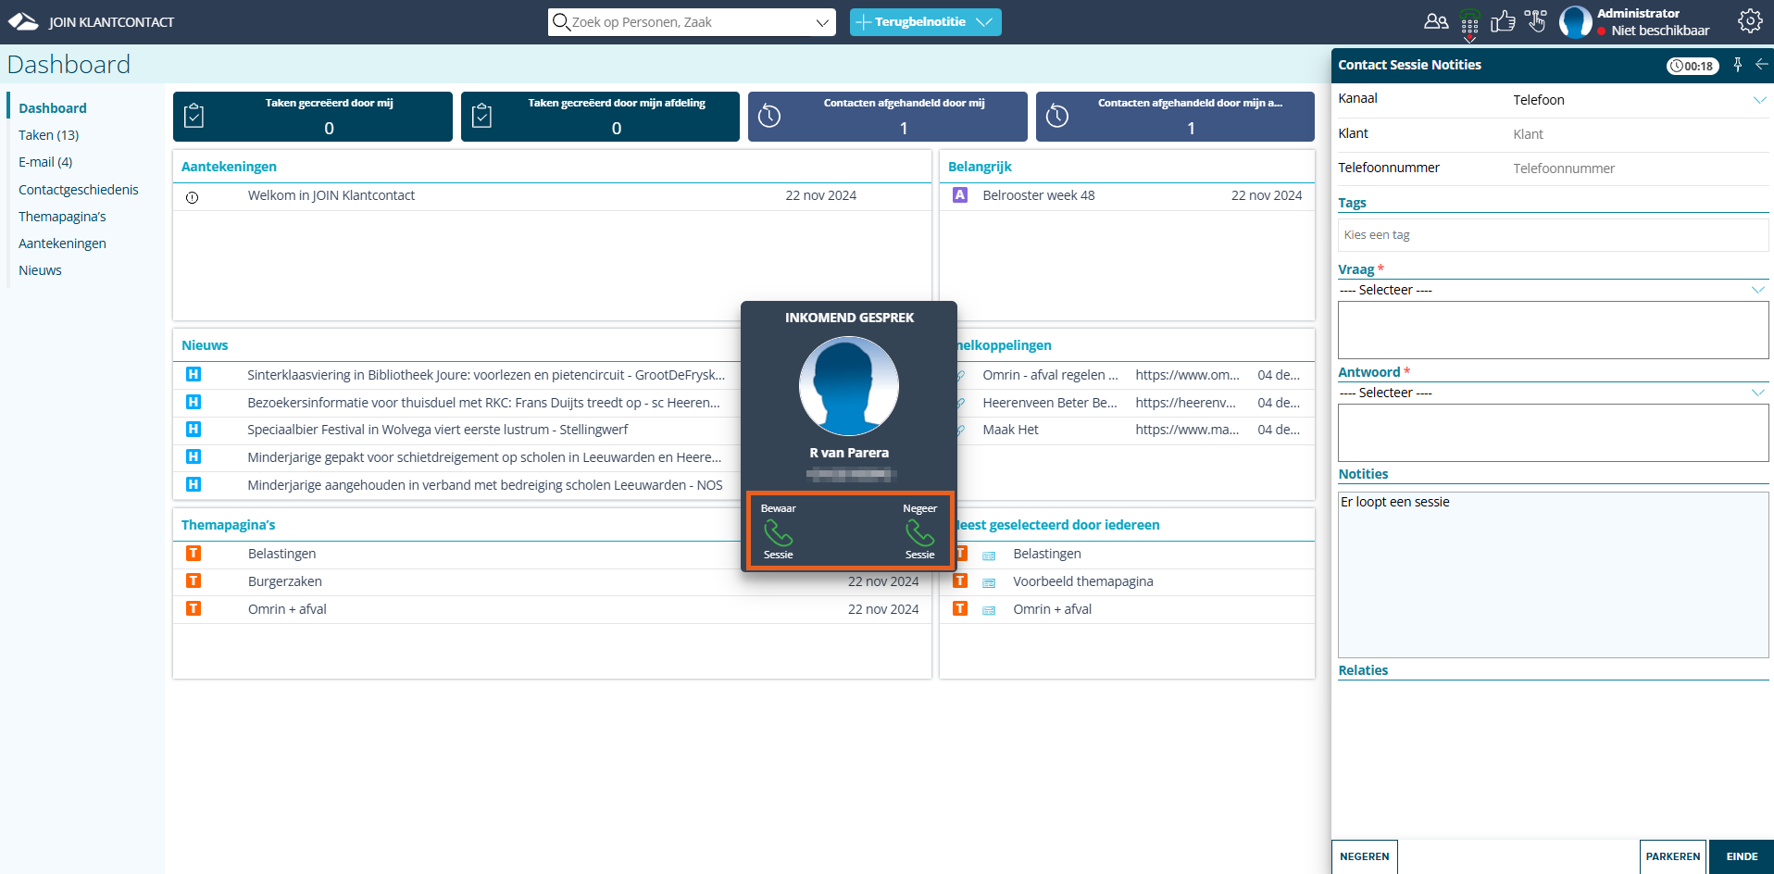
Task: Select Dashboard in the left menu
Action: (53, 108)
